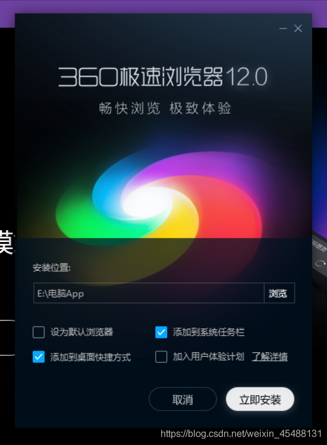Enable the 设为默认浏览器 checkbox

39,332
